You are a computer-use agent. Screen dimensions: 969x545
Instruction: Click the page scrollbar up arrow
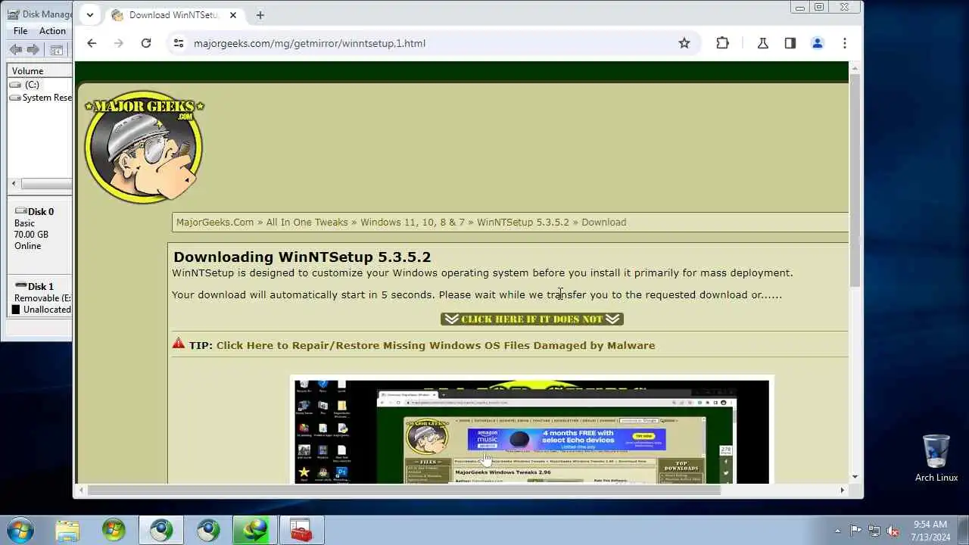point(855,69)
